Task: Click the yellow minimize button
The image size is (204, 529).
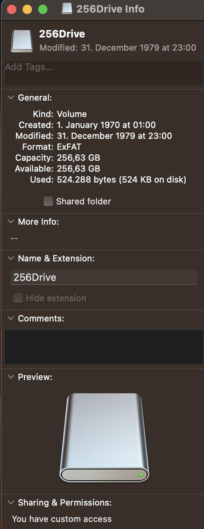Action: pos(27,9)
